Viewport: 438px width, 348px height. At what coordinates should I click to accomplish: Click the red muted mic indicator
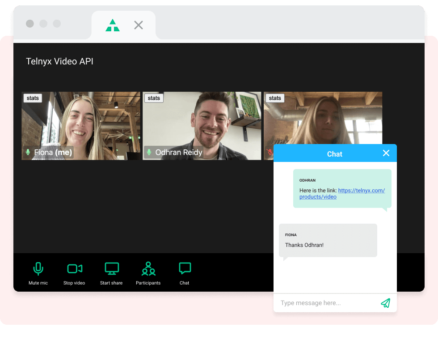tap(270, 152)
